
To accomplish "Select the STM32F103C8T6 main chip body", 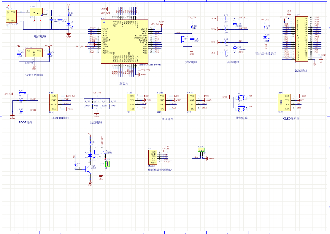I will tap(125, 41).
